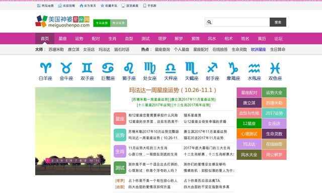The height and width of the screenshot is (193, 322).
Task: Click the 放到桌面 monitor icon link
Action: click(x=130, y=6)
